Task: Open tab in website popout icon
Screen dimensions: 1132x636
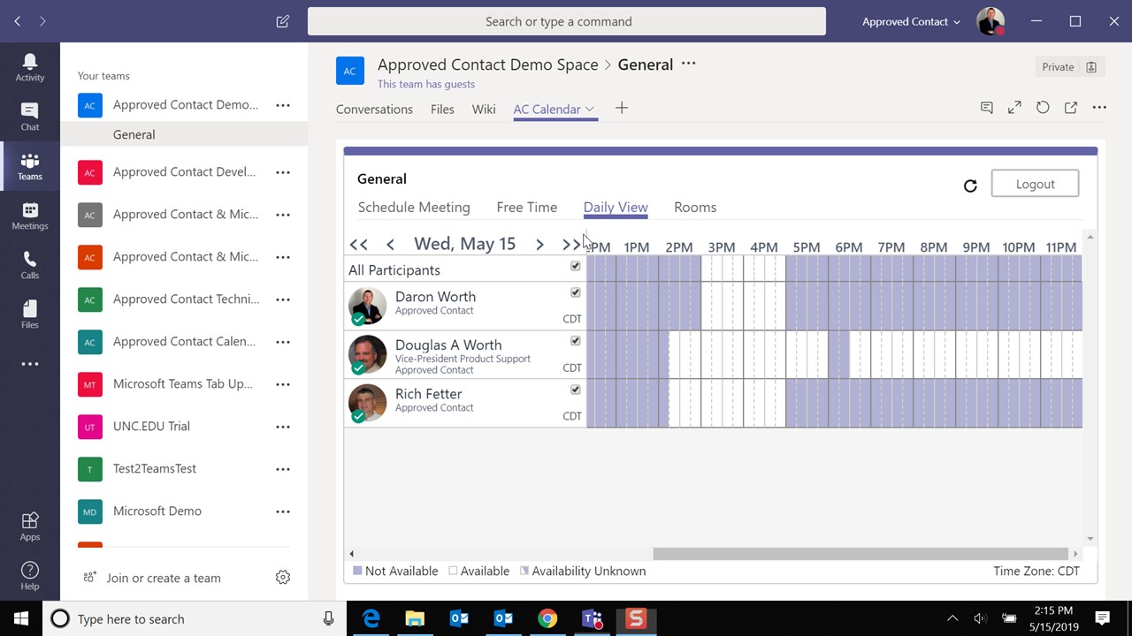Action: [1071, 108]
